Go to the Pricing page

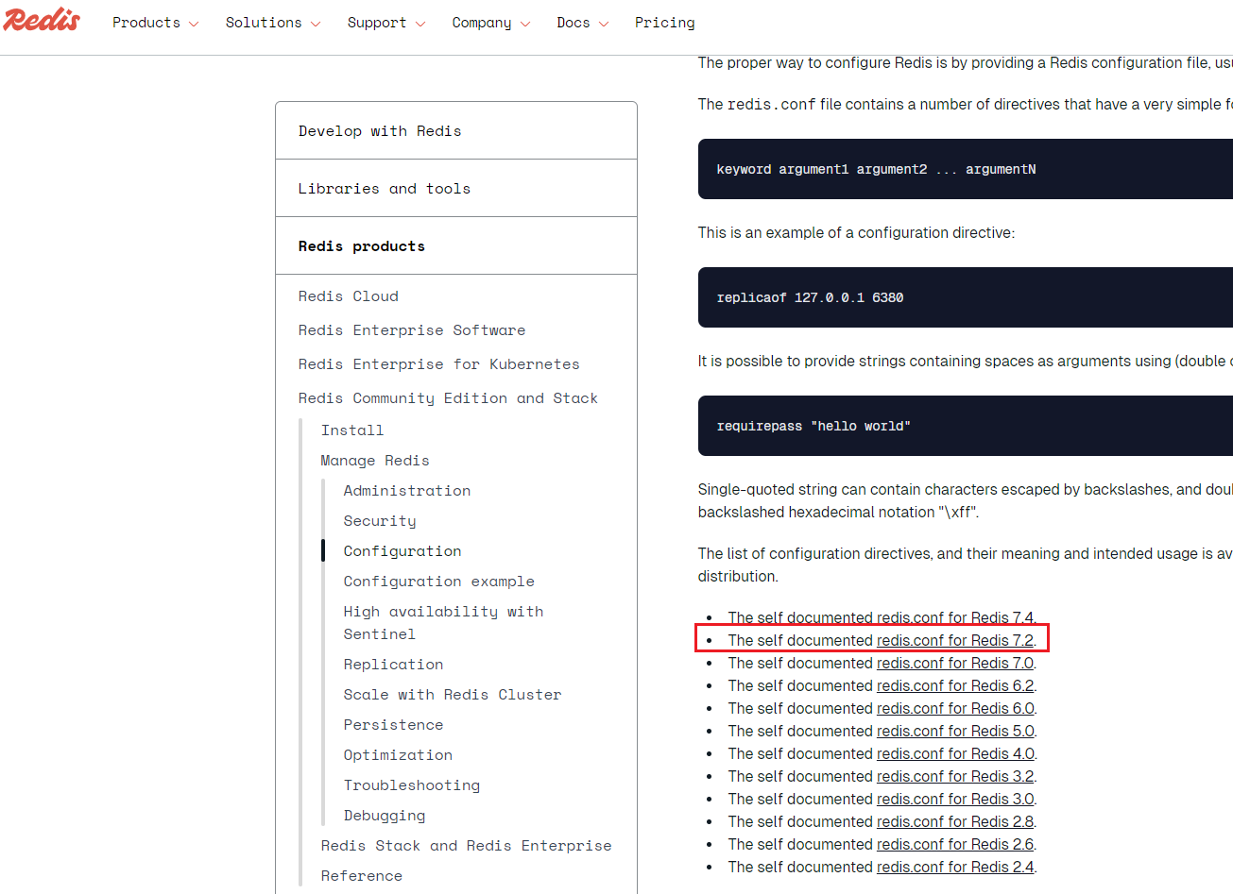click(665, 23)
